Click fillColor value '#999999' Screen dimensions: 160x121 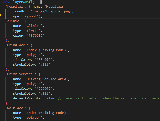(43, 89)
